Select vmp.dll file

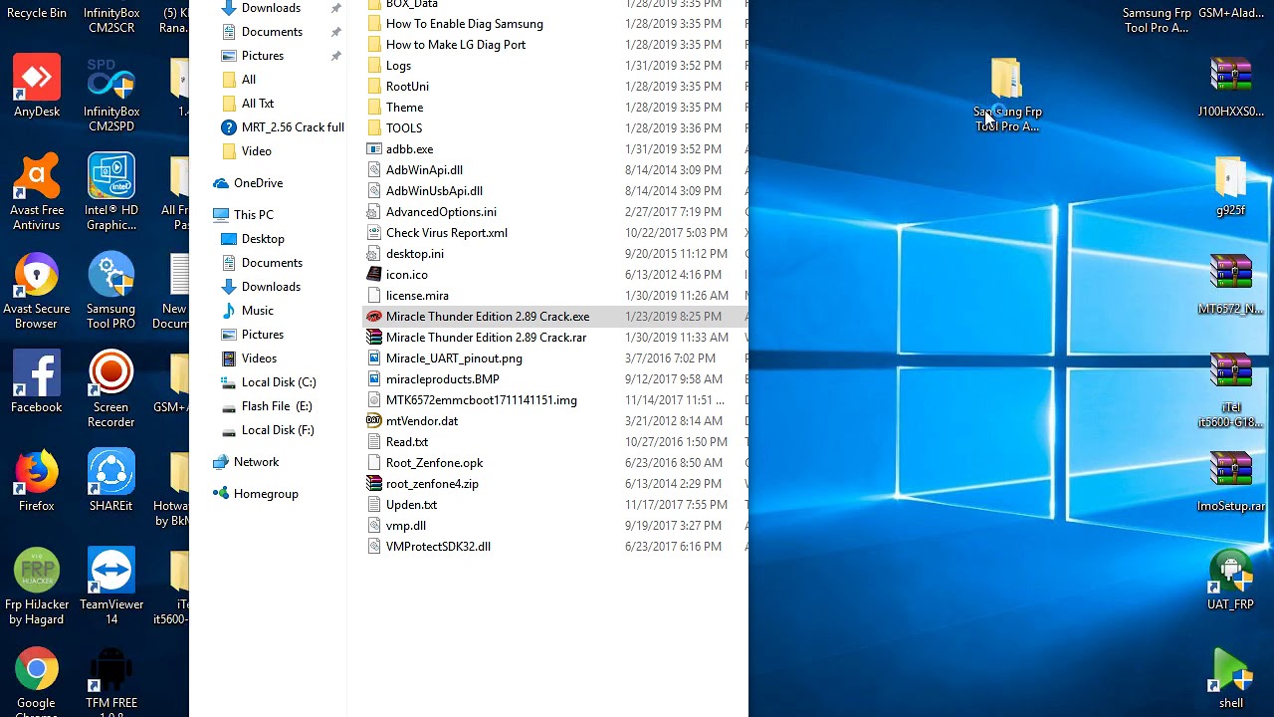point(406,526)
